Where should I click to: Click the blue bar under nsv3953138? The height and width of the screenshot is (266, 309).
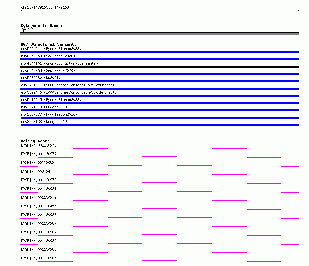pos(160,125)
